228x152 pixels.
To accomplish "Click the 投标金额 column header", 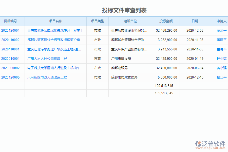I will pos(166,21).
